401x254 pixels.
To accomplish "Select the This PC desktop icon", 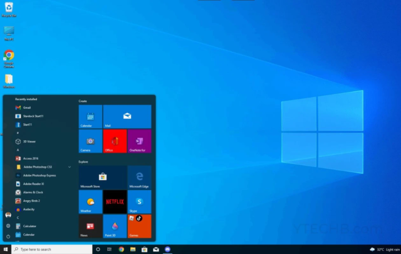I will point(9,33).
